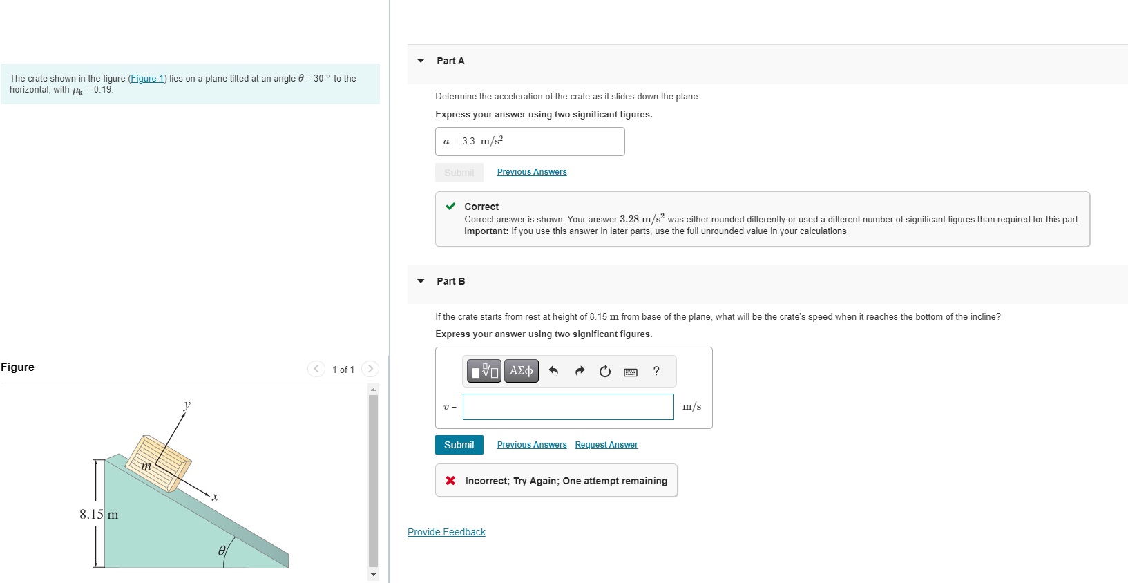The width and height of the screenshot is (1128, 583).
Task: Submit the Part B answer
Action: click(x=459, y=445)
